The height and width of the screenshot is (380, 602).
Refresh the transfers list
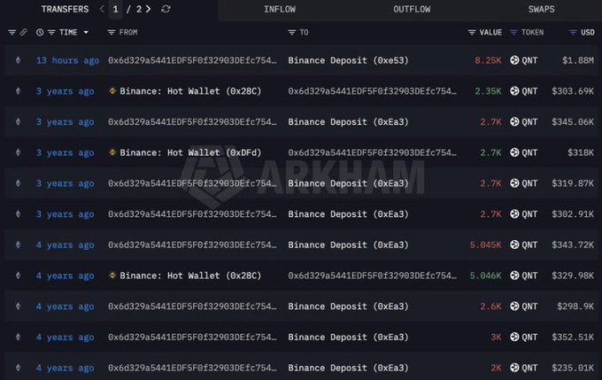[x=166, y=9]
